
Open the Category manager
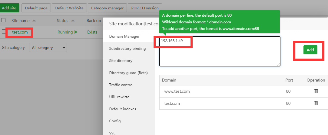(107, 8)
